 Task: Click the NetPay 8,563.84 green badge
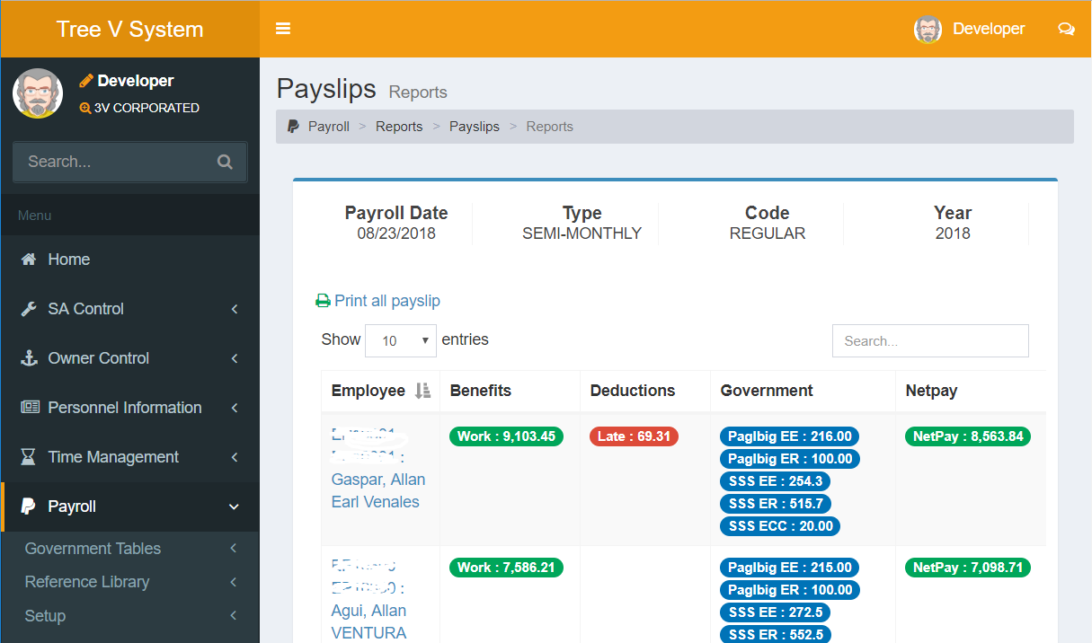click(967, 436)
